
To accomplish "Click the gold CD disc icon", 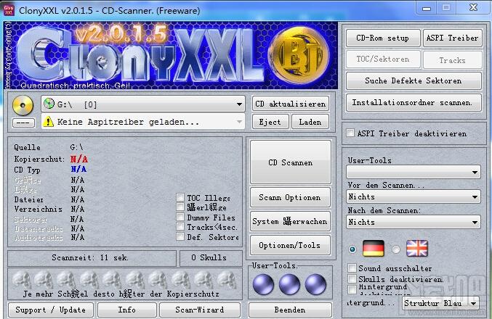I will pos(23,105).
